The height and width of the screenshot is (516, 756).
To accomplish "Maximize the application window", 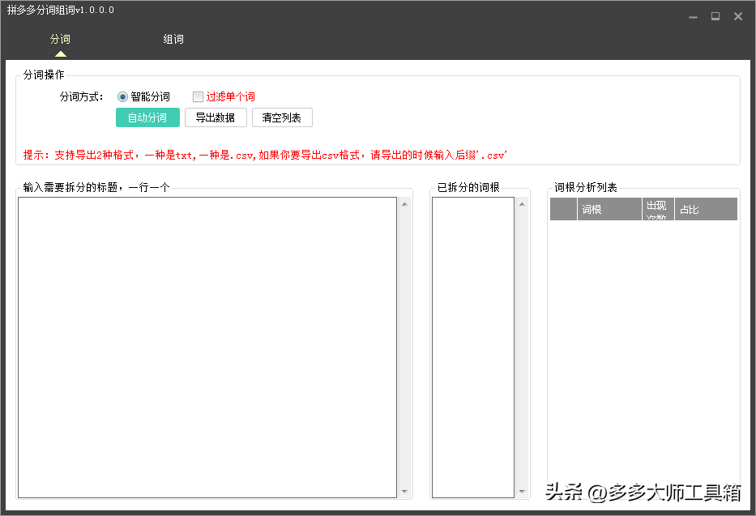I will point(715,15).
